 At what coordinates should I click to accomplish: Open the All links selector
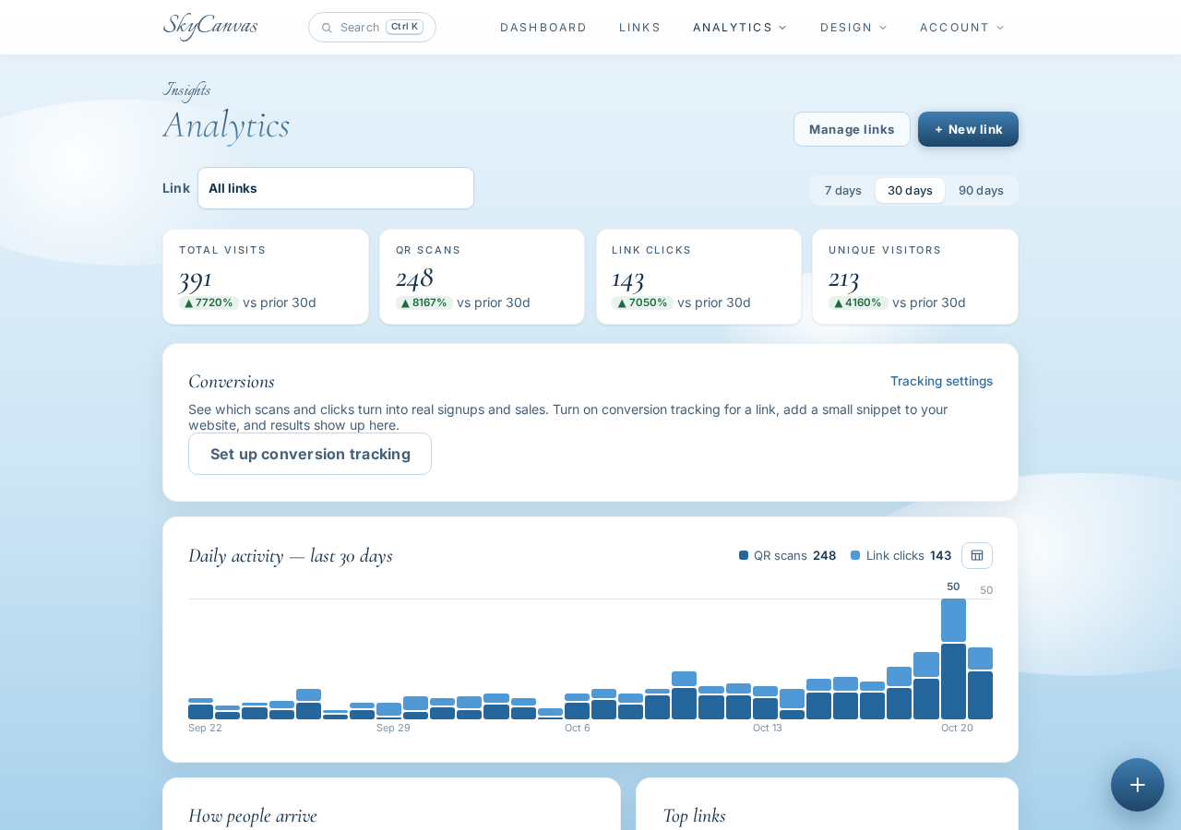click(336, 188)
